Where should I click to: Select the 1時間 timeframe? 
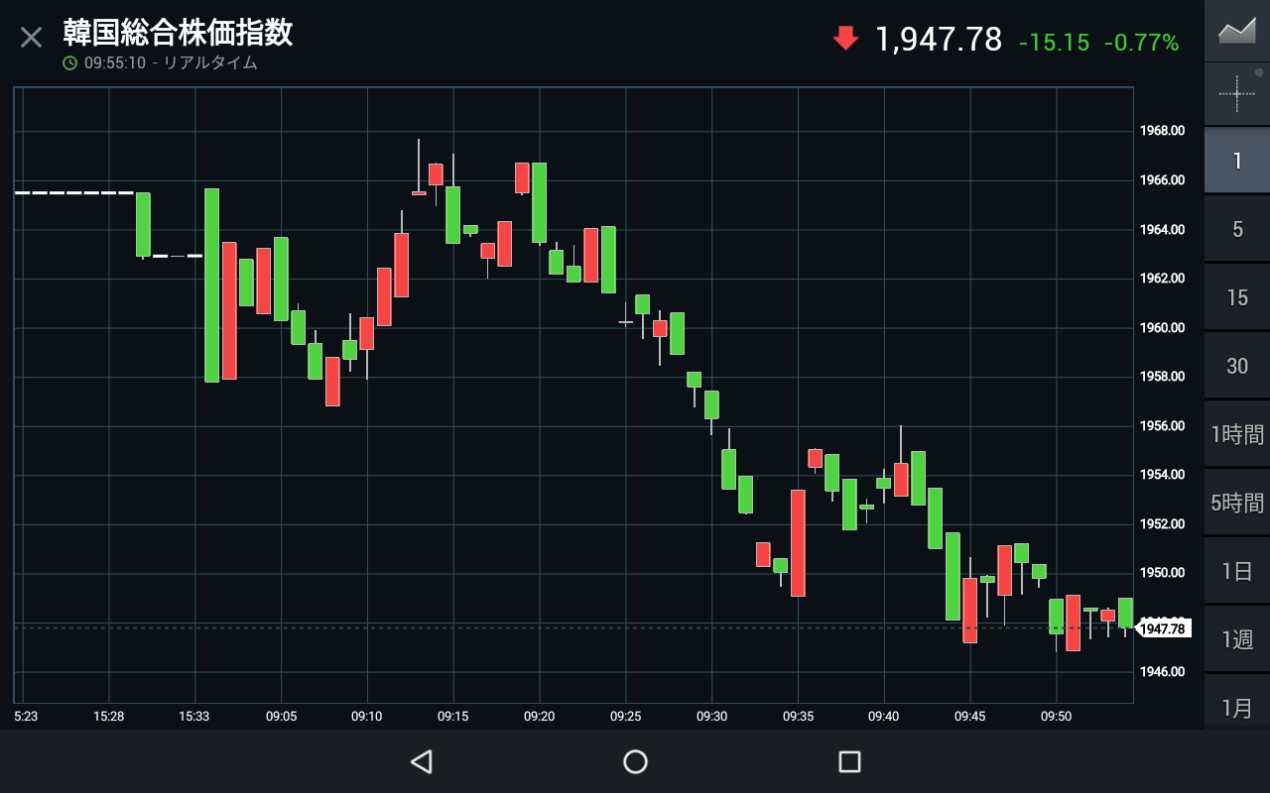(1236, 434)
